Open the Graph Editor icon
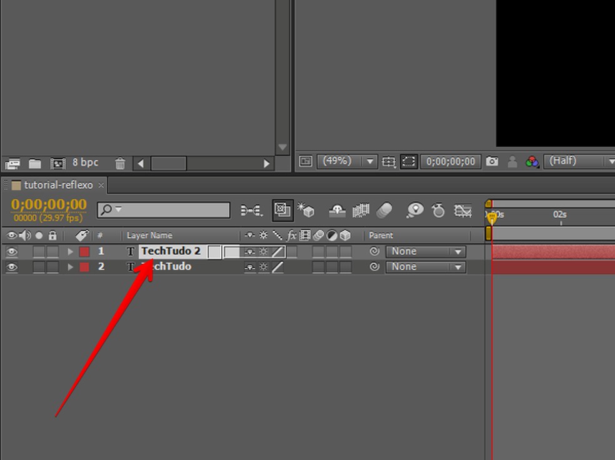This screenshot has height=460, width=615. pos(463,211)
